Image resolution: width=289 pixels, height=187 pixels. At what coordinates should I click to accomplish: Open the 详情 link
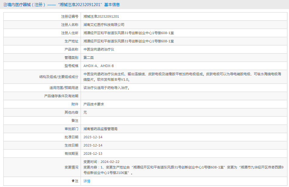[87, 181]
